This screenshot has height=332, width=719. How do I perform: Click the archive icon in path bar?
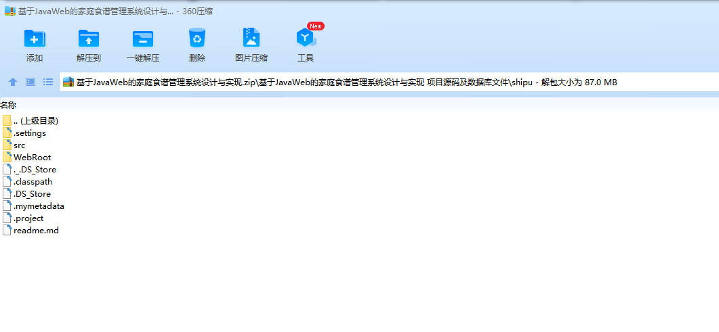[x=68, y=82]
